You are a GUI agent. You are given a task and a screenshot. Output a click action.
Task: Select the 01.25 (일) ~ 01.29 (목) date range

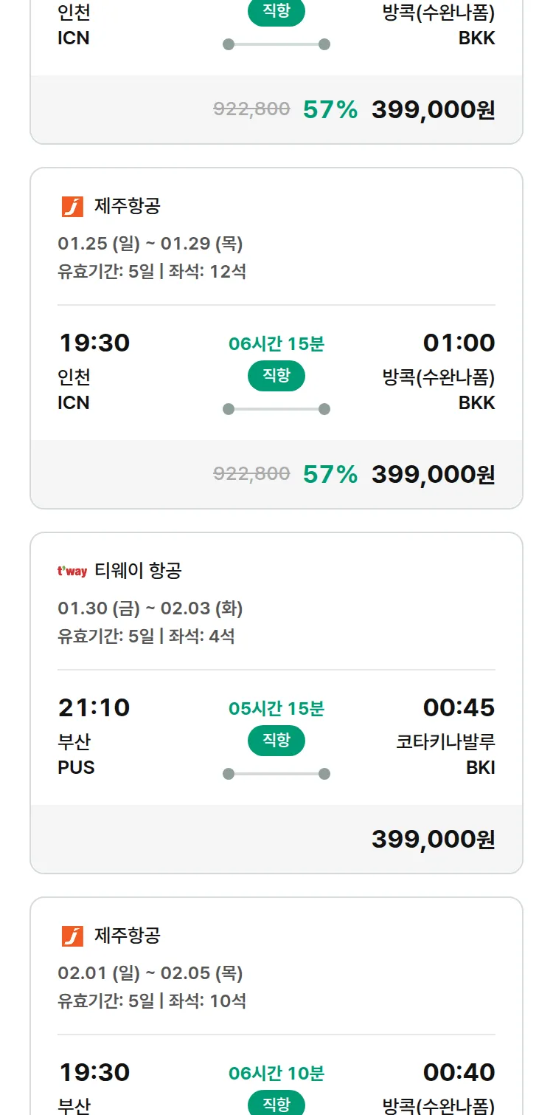[150, 244]
